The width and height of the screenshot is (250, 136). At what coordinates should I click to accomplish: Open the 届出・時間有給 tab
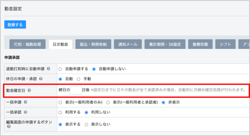click(93, 44)
